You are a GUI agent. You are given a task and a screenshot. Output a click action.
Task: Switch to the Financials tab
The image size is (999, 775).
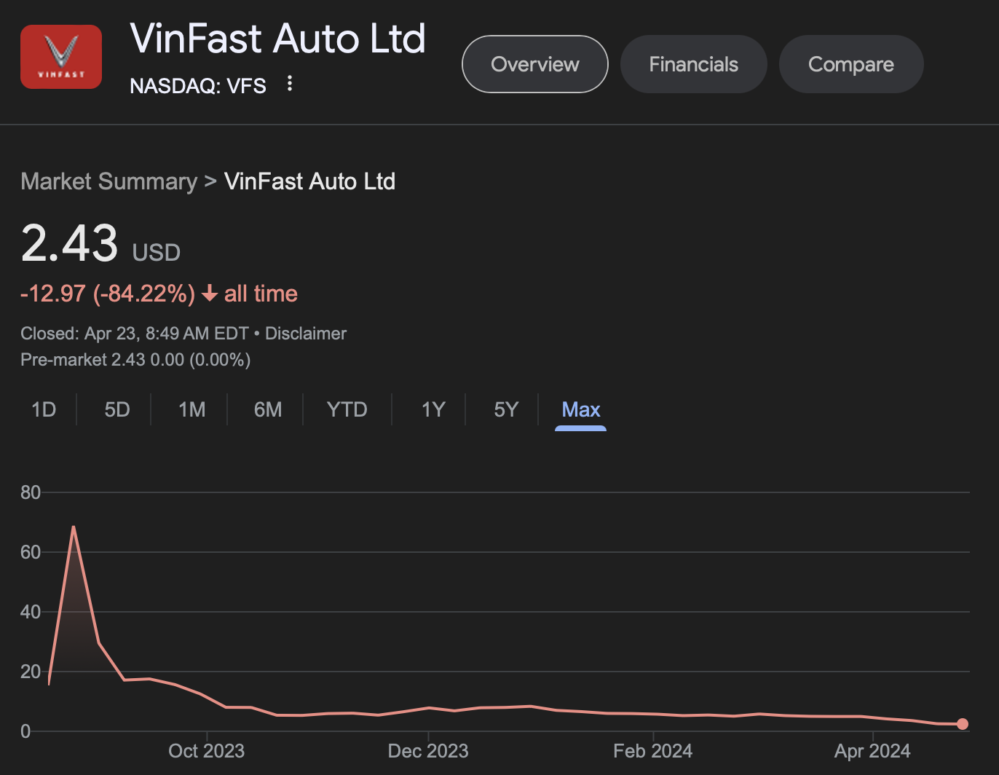coord(693,64)
